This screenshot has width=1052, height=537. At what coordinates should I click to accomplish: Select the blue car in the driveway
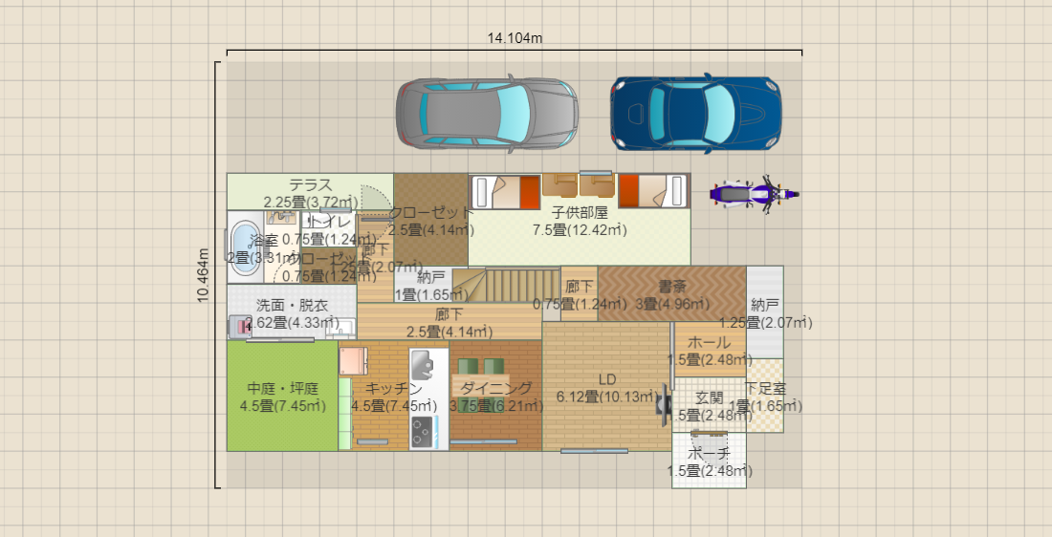tap(695, 115)
